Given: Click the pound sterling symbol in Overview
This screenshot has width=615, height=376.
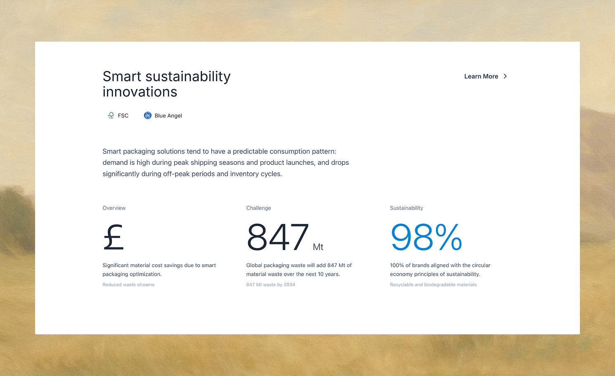Looking at the screenshot, I should click(x=113, y=237).
